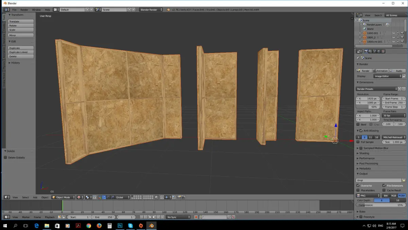Click the folder icon beside output path
This screenshot has width=408, height=230.
[x=404, y=180]
